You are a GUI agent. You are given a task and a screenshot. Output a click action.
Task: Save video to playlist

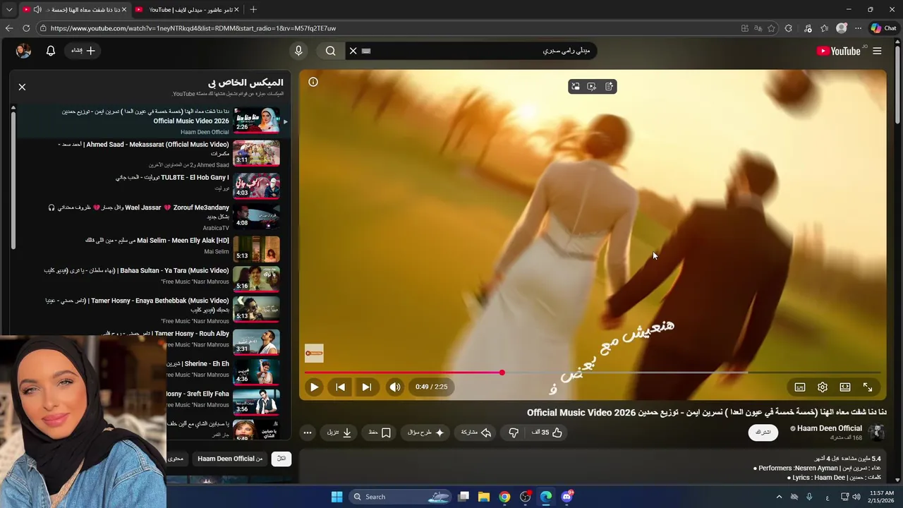pyautogui.click(x=380, y=433)
